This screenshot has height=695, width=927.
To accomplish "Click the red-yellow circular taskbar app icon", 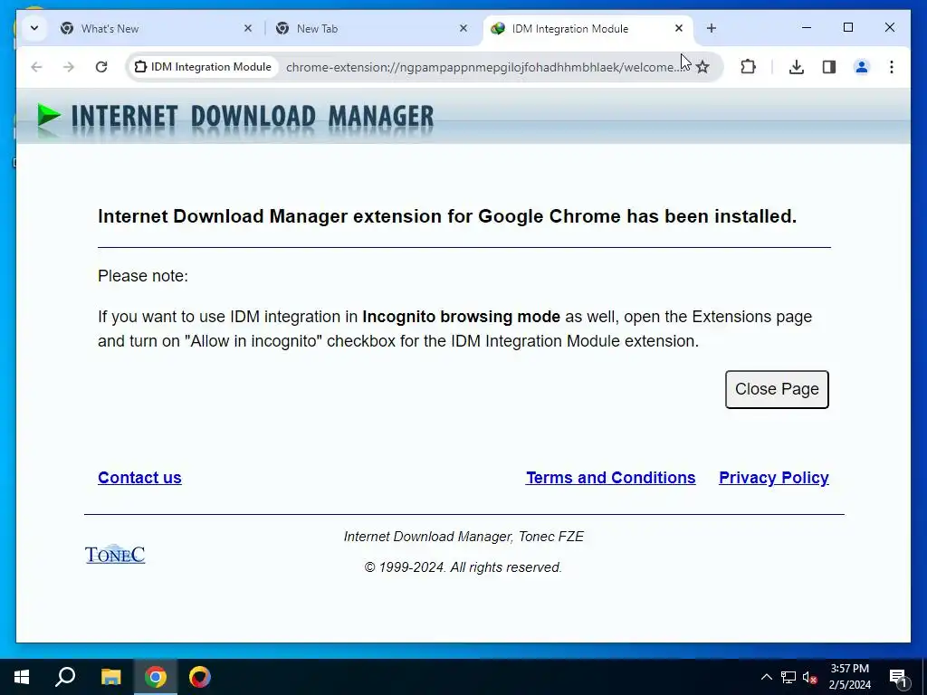I will pos(200,677).
